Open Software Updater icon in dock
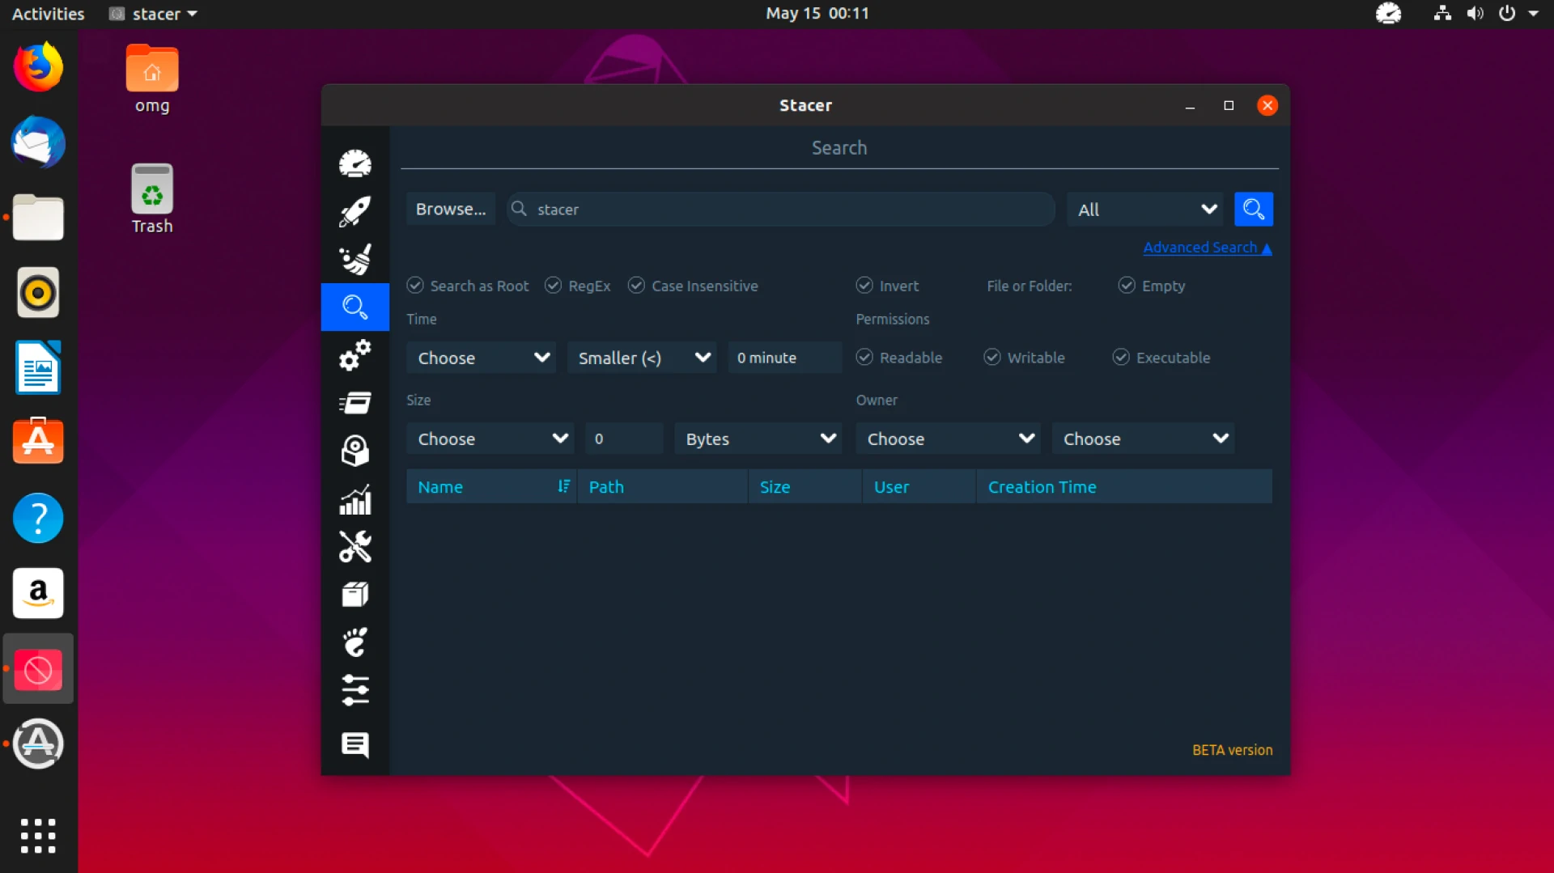1554x873 pixels. pos(38,744)
